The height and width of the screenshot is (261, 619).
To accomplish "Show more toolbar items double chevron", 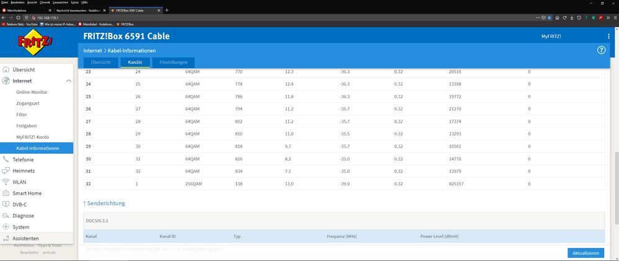I will click(608, 18).
